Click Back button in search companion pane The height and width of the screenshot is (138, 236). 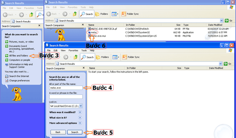58,132
